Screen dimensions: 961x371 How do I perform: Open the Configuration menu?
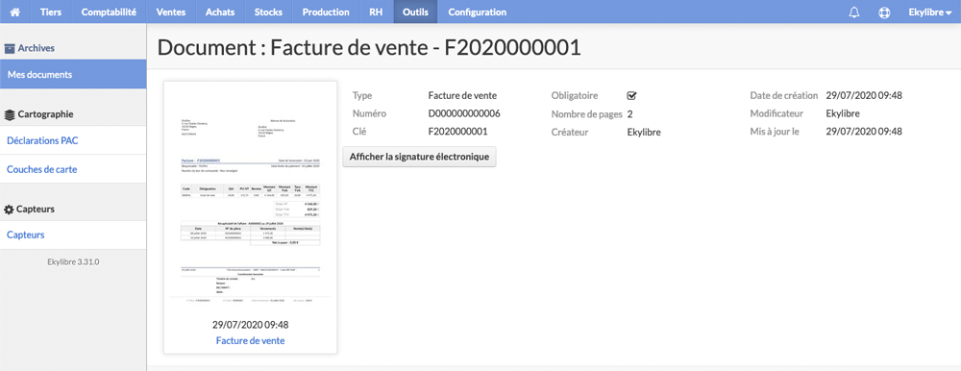[x=478, y=12]
